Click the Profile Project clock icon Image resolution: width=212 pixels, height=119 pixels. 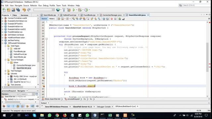coord(86,10)
